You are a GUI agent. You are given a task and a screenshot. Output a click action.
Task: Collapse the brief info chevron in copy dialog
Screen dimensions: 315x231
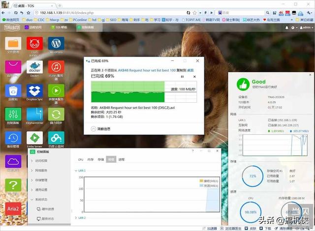(x=94, y=129)
